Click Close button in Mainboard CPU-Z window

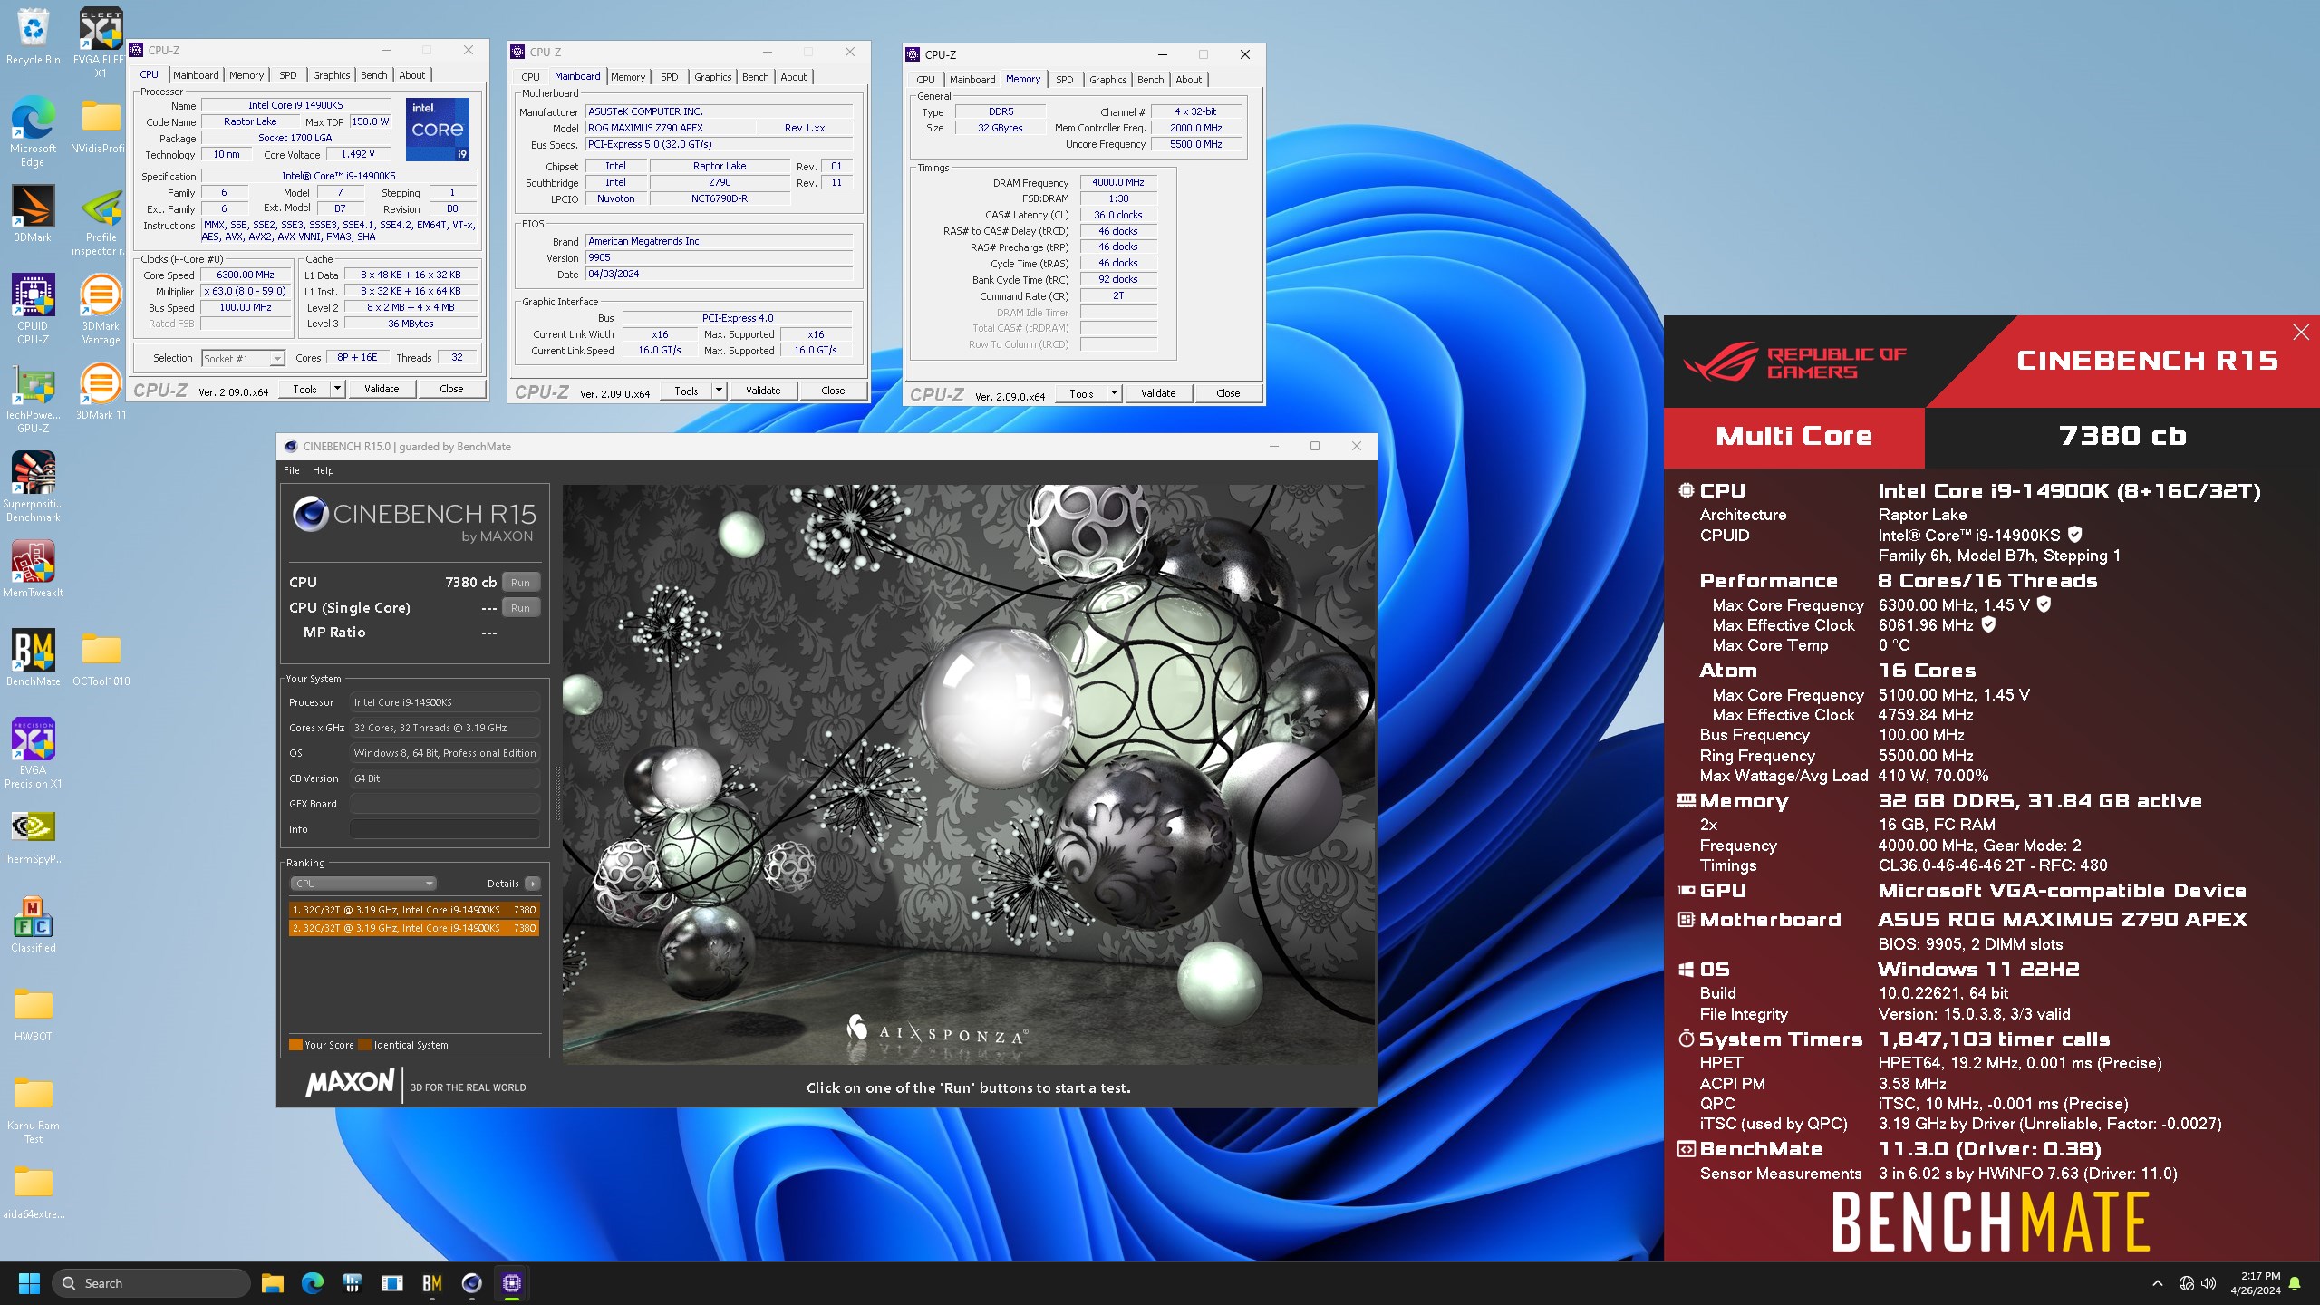click(833, 391)
